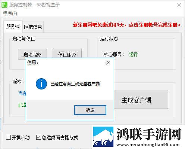Close the 服务控制器 main window

point(179,5)
